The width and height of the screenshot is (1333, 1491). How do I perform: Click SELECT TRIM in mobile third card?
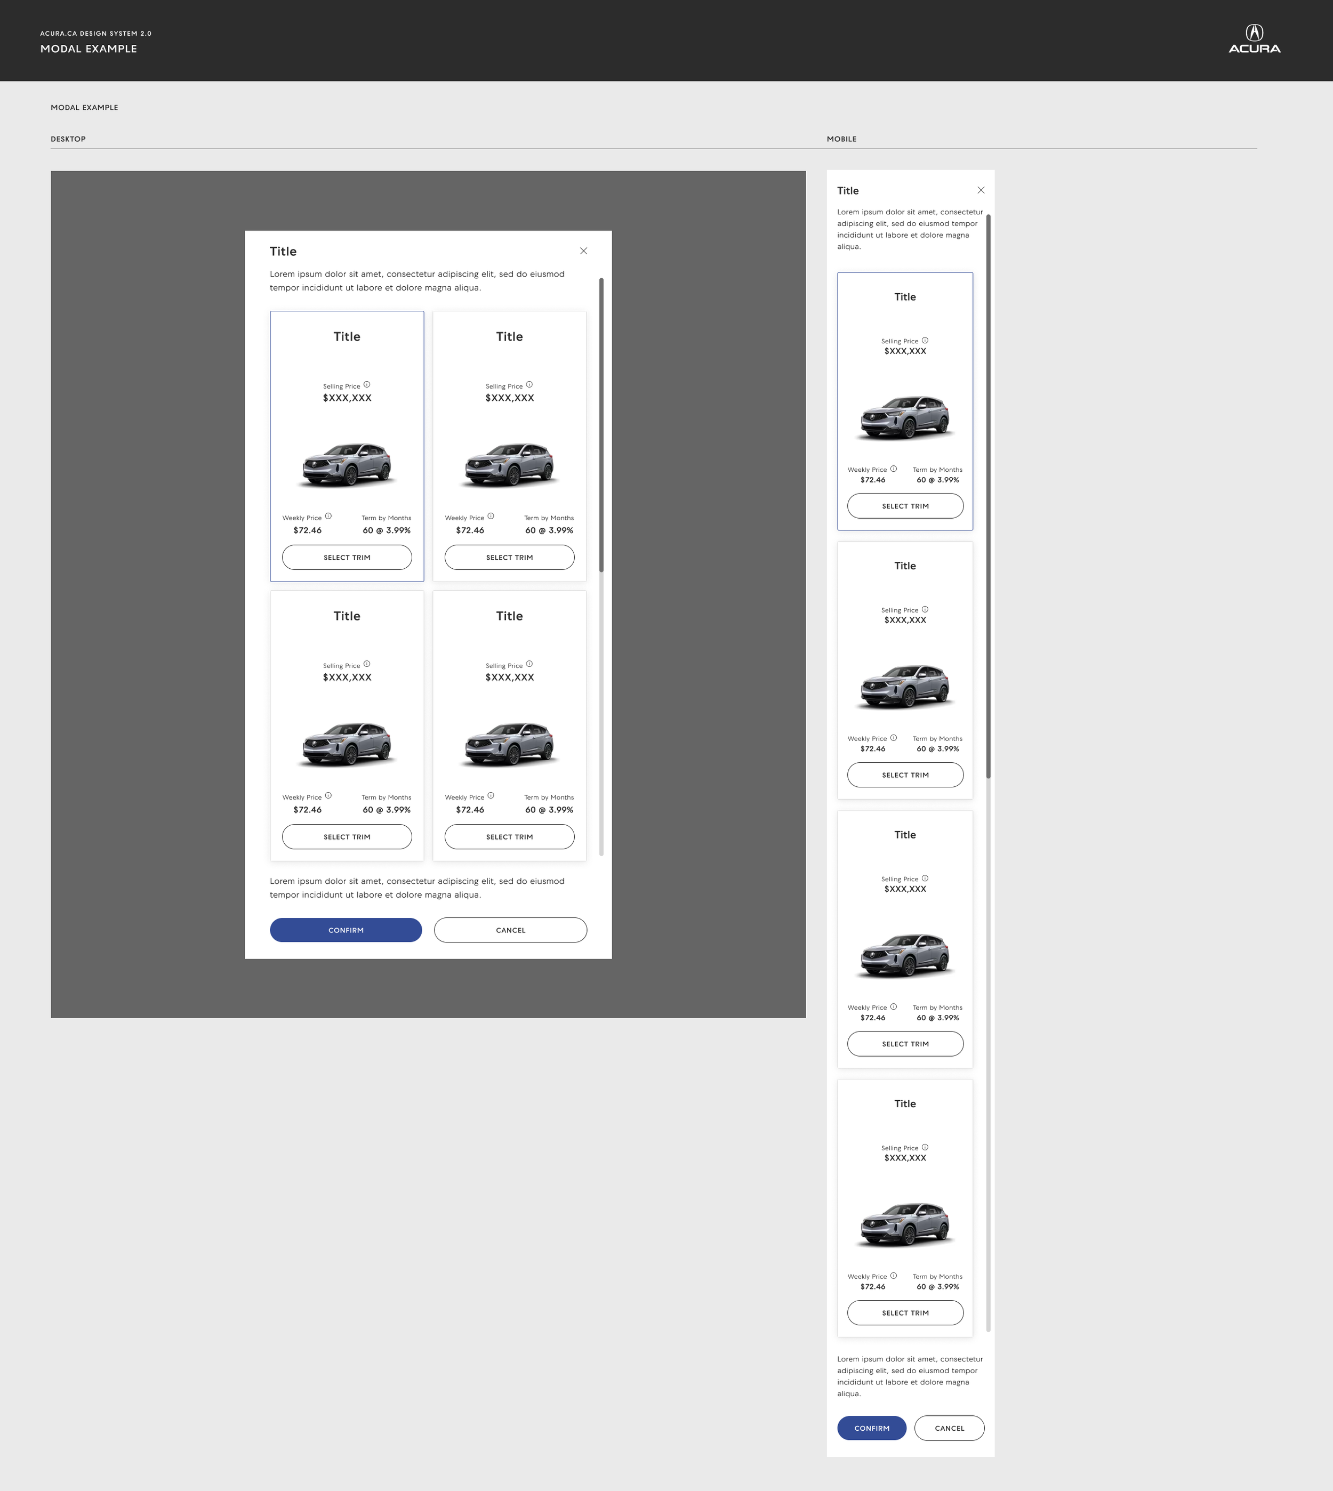[x=905, y=1044]
